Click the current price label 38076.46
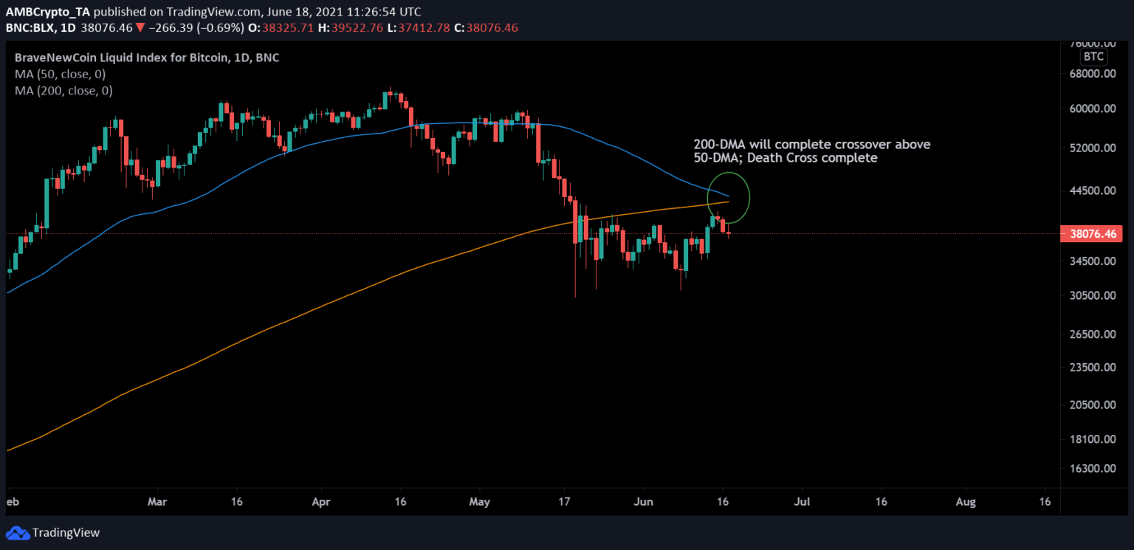 (x=1090, y=234)
